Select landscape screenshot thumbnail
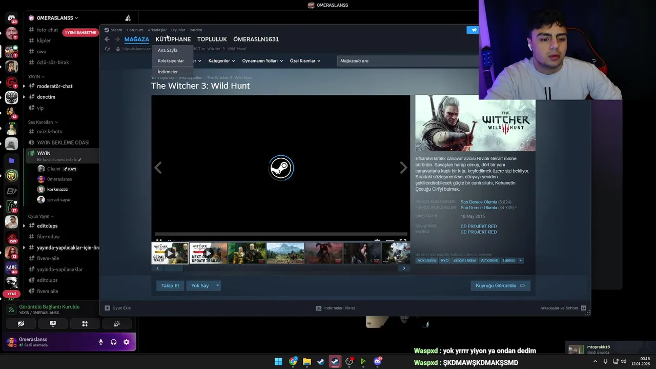The width and height of the screenshot is (656, 369). coord(285,253)
